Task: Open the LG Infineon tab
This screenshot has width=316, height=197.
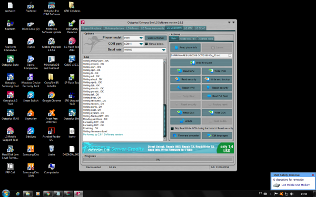Action: point(132,28)
